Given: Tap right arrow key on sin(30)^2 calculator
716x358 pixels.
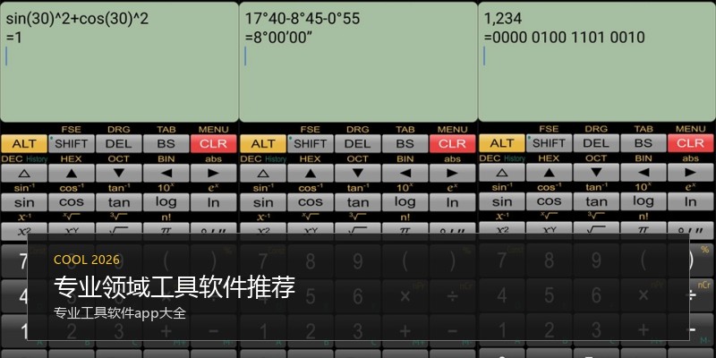Looking at the screenshot, I should (x=213, y=173).
